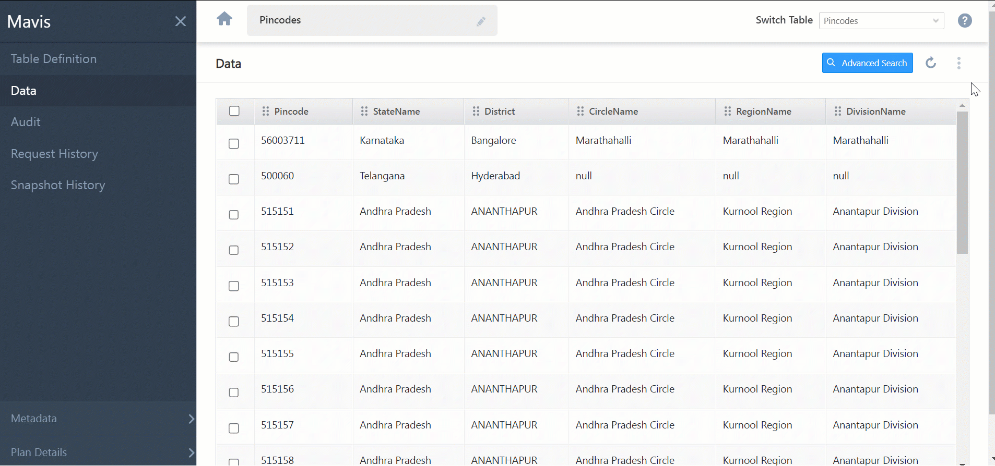This screenshot has height=466, width=995.
Task: Click the pencil edit icon beside Pincodes
Action: tap(481, 21)
